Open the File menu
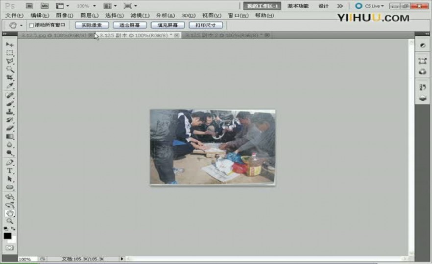This screenshot has height=264, width=432. (x=14, y=16)
